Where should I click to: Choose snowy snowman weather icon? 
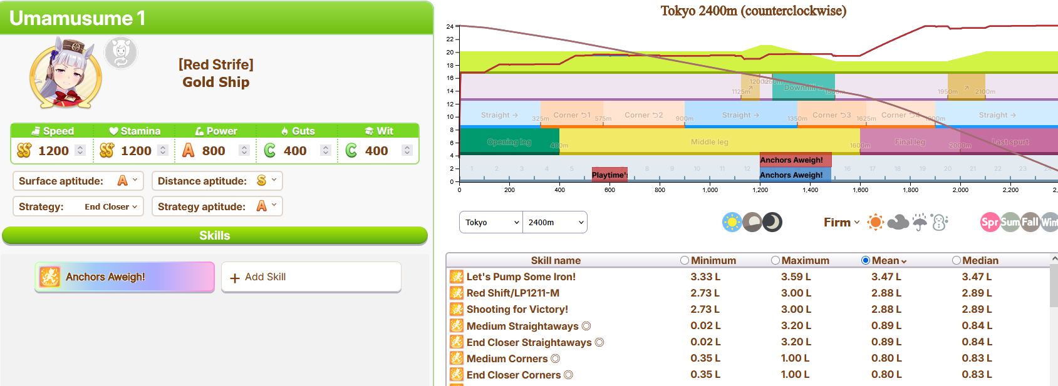[x=940, y=222]
